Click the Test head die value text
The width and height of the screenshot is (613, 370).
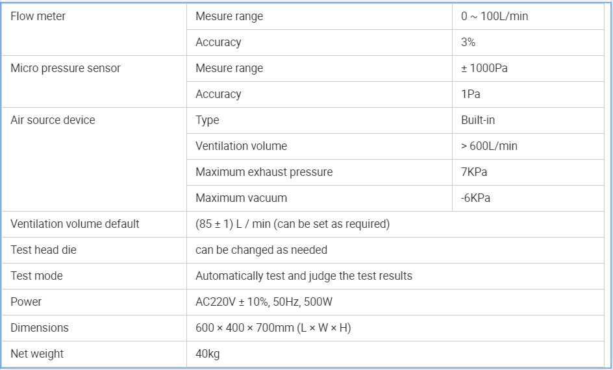261,250
